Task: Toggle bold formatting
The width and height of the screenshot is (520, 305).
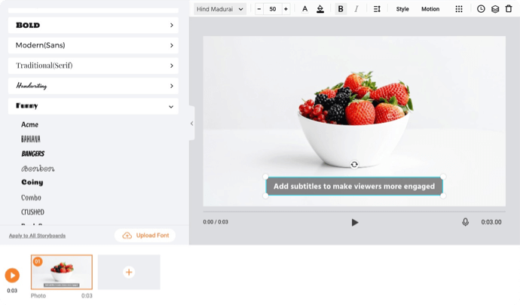Action: tap(341, 9)
